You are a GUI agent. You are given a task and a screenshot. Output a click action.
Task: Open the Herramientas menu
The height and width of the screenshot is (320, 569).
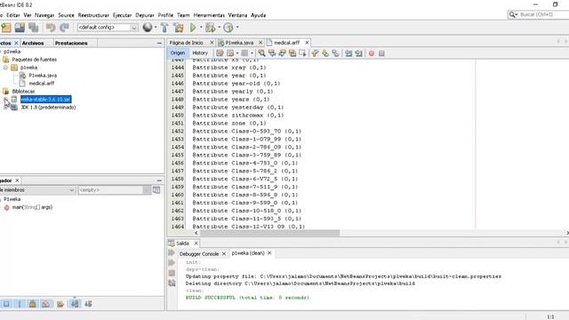click(209, 15)
